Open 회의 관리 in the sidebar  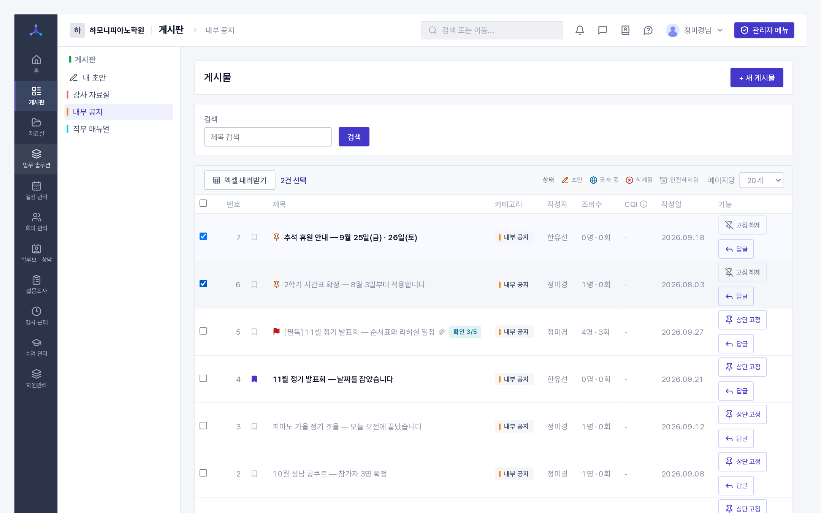click(36, 222)
